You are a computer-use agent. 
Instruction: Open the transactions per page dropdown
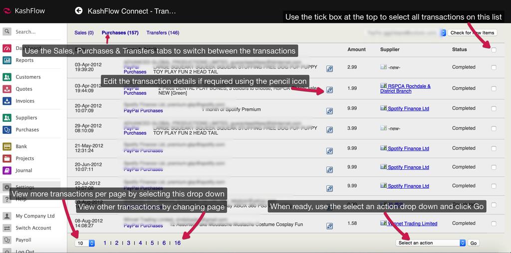tap(85, 243)
